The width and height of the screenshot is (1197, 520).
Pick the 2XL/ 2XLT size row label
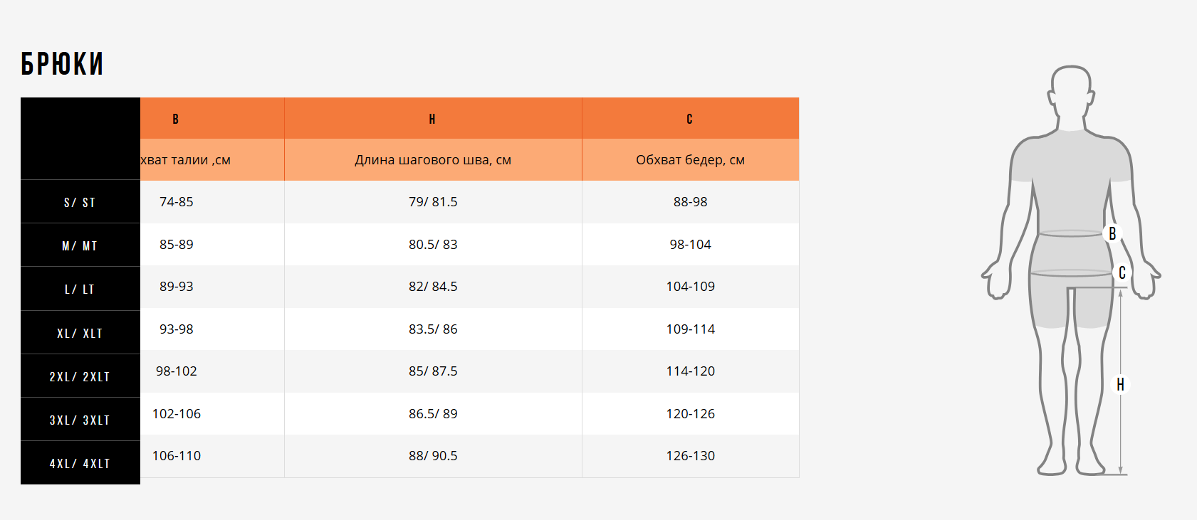[x=80, y=377]
